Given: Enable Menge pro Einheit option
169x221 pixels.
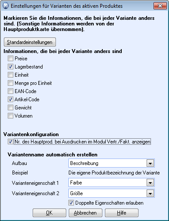Looking at the screenshot, I should point(10,83).
